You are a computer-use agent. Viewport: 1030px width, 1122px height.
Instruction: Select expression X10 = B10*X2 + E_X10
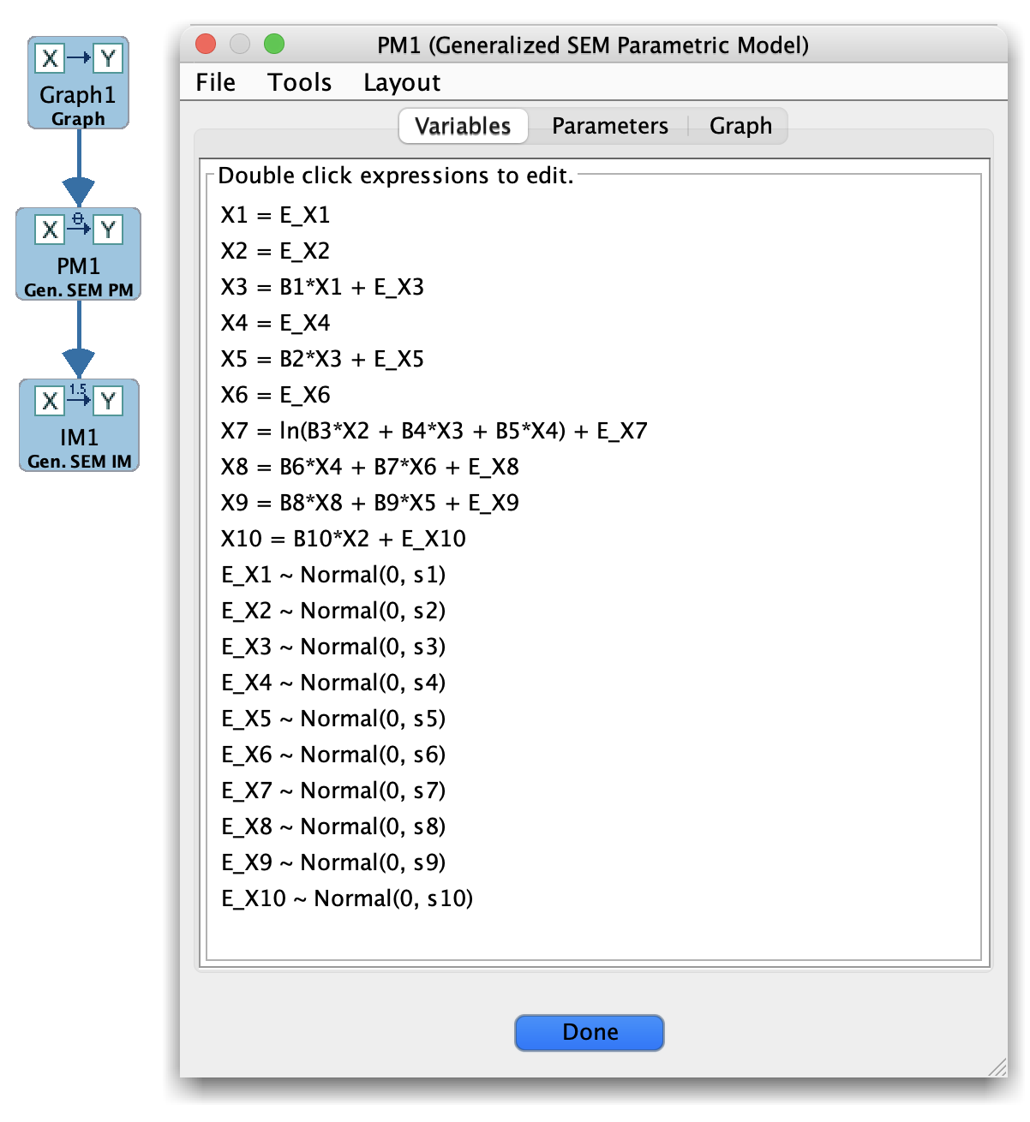tap(344, 539)
